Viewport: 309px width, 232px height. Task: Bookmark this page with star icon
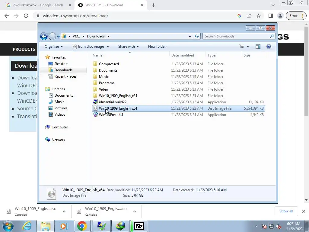259,16
